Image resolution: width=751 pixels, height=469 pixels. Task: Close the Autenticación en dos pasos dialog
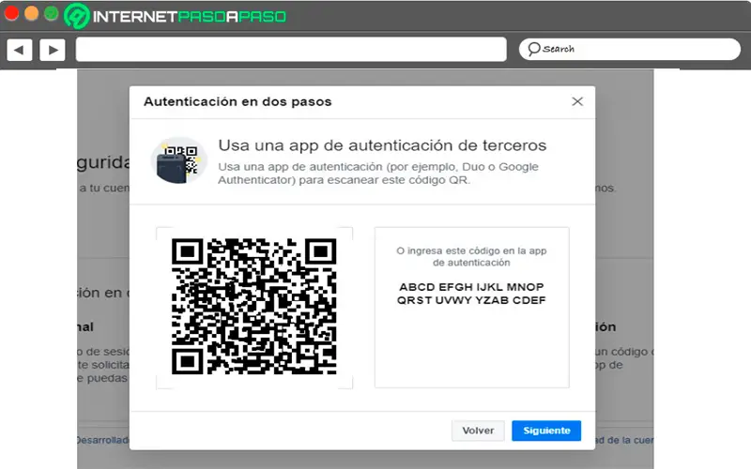(577, 101)
